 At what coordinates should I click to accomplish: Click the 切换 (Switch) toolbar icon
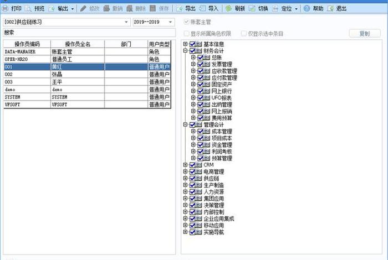[252, 9]
